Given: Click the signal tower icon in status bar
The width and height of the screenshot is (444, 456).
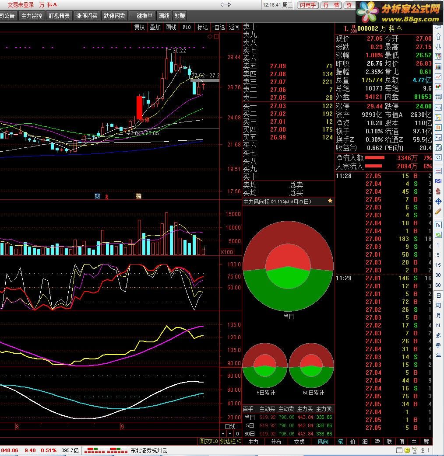Looking at the screenshot, I should 415,450.
